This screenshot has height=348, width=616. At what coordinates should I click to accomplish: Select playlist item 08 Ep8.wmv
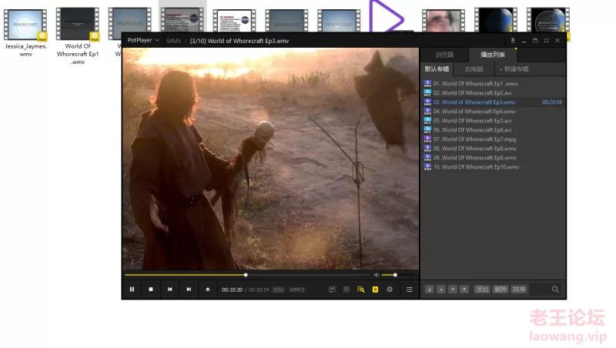[x=493, y=149]
